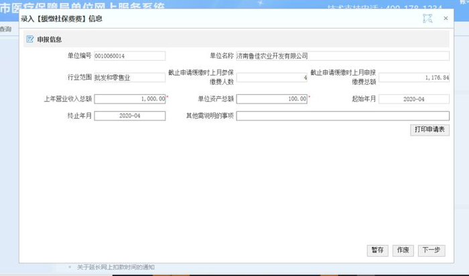Click the 暂存 button
This screenshot has width=469, height=276.
[377, 251]
